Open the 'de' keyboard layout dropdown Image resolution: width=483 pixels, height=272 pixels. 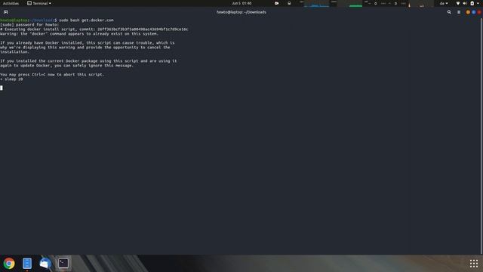tap(444, 3)
